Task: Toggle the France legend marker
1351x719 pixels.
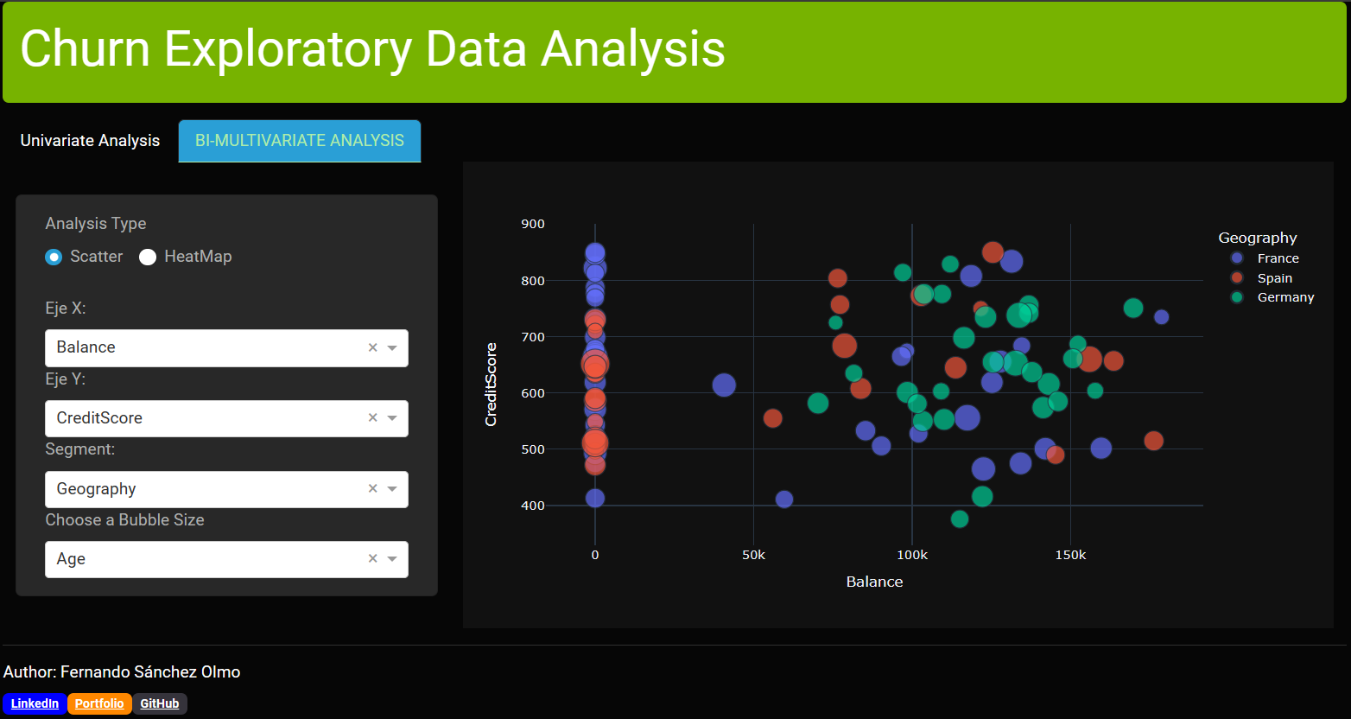Action: click(x=1237, y=258)
